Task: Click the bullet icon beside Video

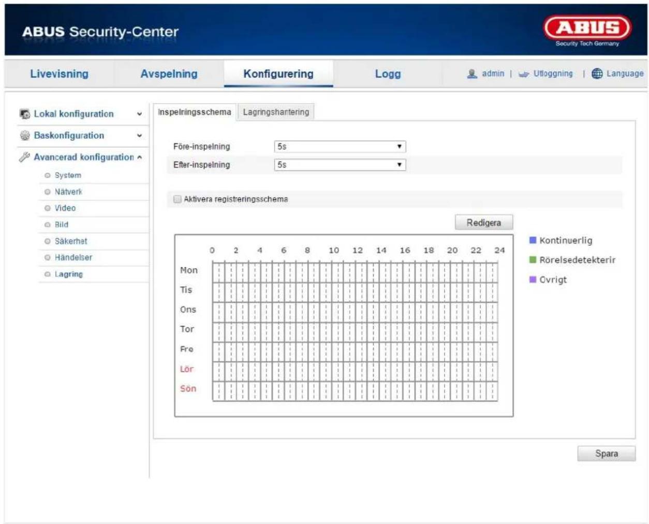Action: pyautogui.click(x=48, y=208)
